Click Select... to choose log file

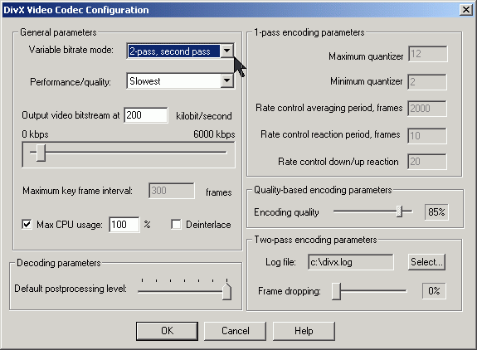(x=426, y=262)
